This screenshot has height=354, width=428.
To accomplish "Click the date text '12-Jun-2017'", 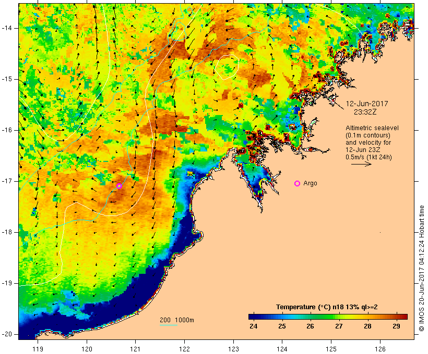I will [367, 104].
